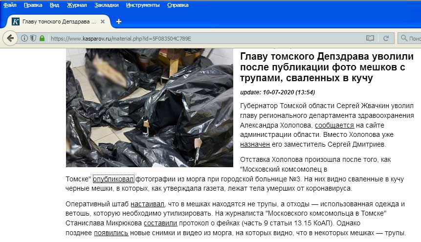This screenshot has height=242, width=421.
Task: Toggle reader view book icon
Action: tap(370, 39)
